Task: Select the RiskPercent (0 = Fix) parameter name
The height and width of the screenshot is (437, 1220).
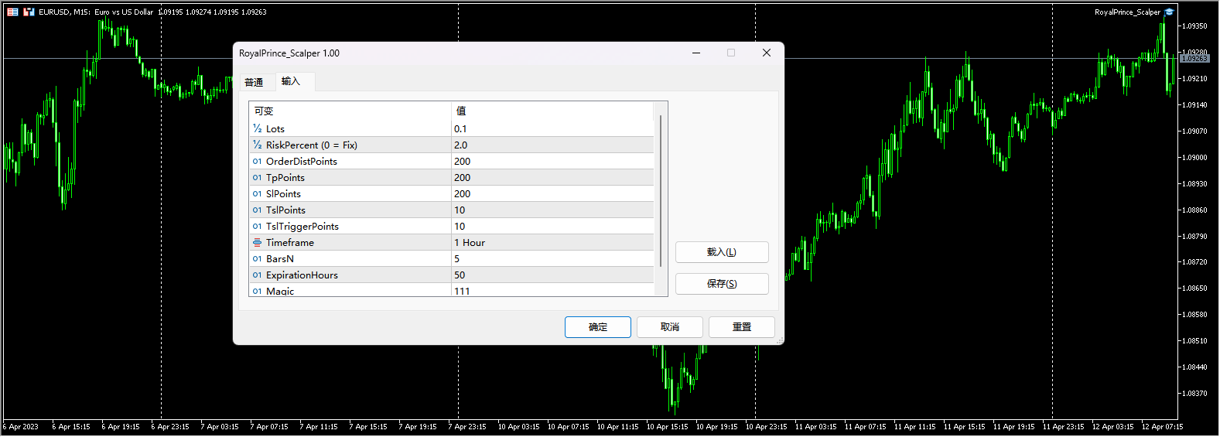Action: [x=312, y=145]
